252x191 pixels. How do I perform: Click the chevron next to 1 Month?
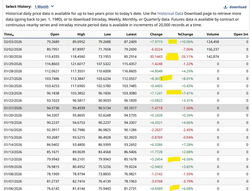[52, 6]
